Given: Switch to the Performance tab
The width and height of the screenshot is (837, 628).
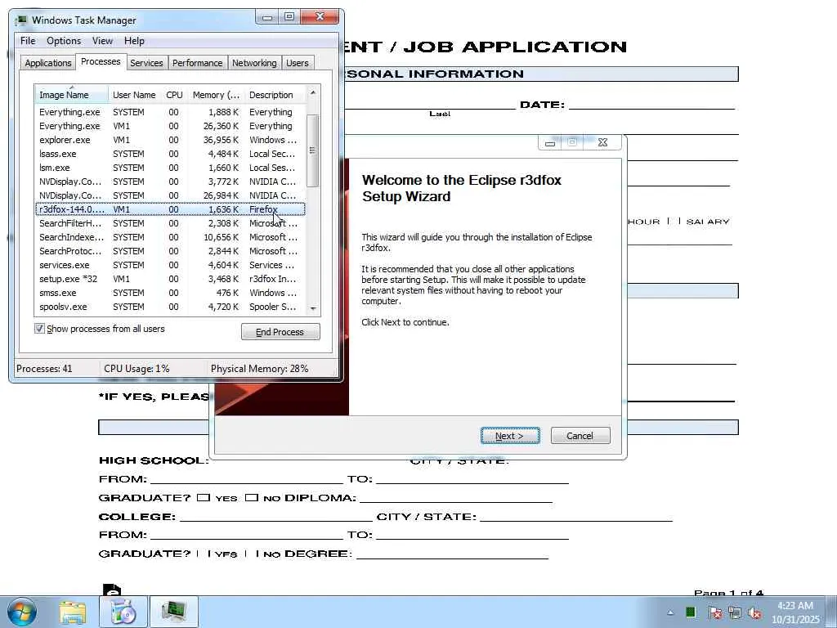Looking at the screenshot, I should (197, 62).
